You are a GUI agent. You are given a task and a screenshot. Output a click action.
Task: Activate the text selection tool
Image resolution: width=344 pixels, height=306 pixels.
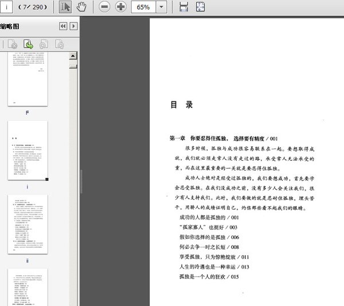65,7
